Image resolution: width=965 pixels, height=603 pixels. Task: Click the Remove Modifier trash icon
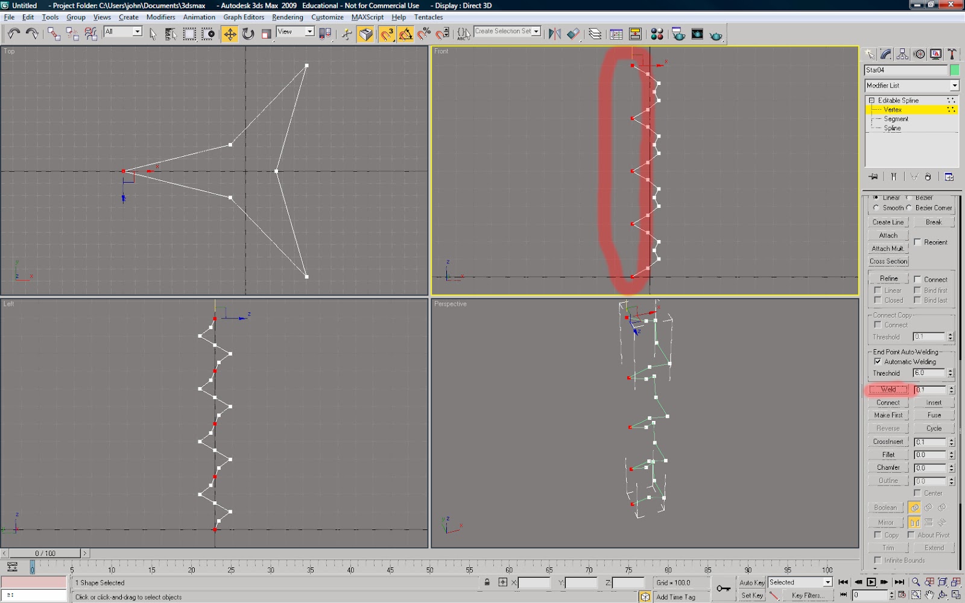pyautogui.click(x=927, y=177)
